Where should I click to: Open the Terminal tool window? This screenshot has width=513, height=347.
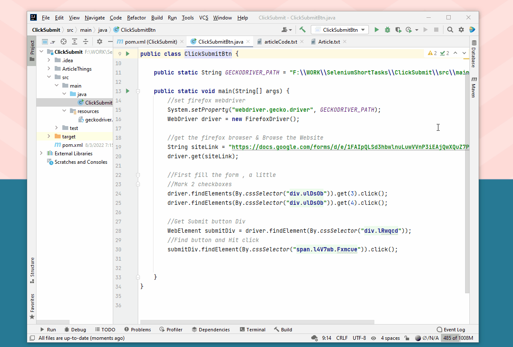point(252,330)
